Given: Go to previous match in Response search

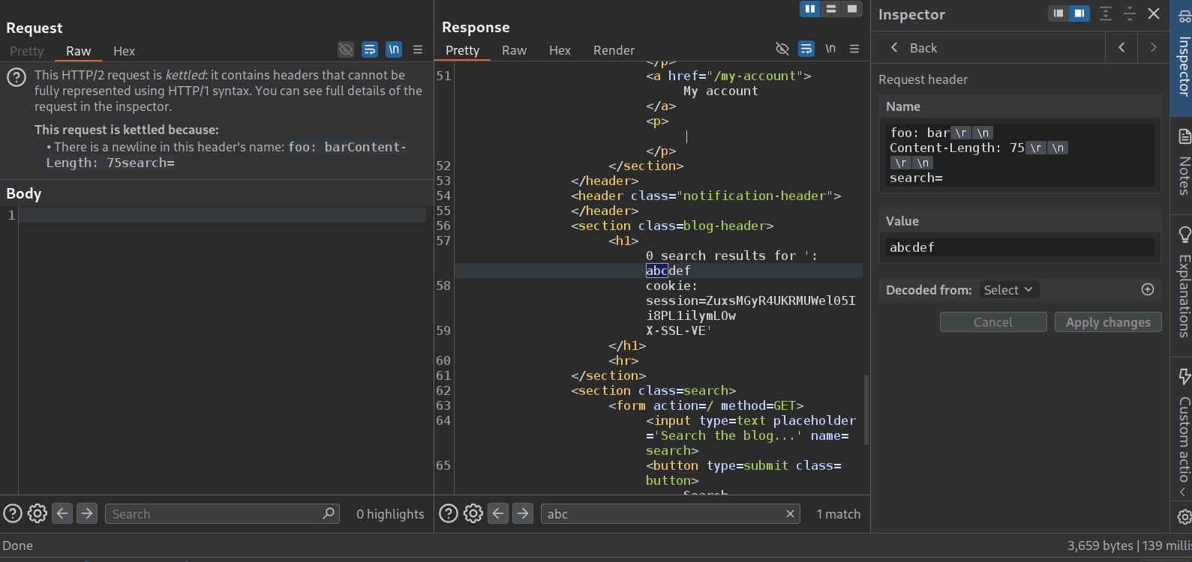Looking at the screenshot, I should click(498, 513).
